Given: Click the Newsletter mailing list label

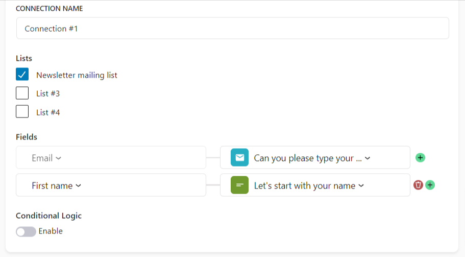Looking at the screenshot, I should tap(77, 75).
